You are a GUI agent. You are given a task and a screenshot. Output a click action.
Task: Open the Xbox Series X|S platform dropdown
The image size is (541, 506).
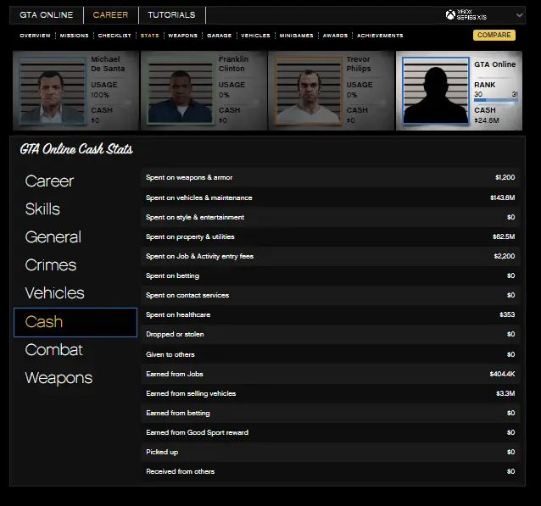point(518,15)
